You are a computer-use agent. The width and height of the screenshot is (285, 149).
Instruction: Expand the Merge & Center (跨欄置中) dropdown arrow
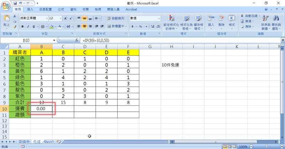tap(126, 26)
